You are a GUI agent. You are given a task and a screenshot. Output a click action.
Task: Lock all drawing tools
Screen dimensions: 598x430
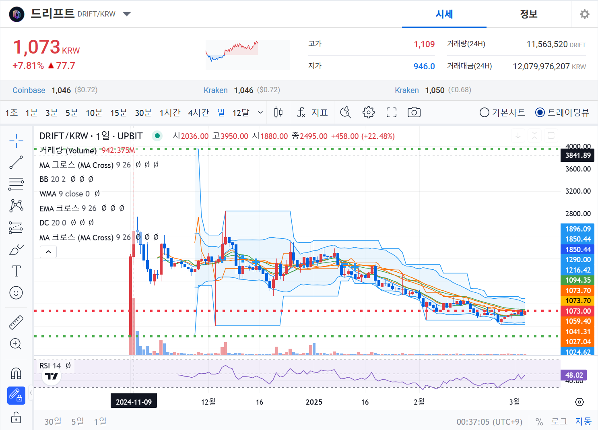click(x=16, y=417)
